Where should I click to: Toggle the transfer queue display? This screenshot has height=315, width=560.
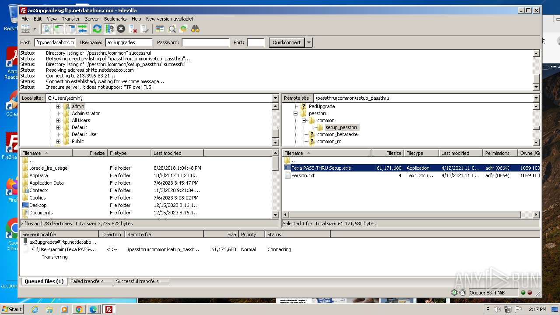[82, 29]
